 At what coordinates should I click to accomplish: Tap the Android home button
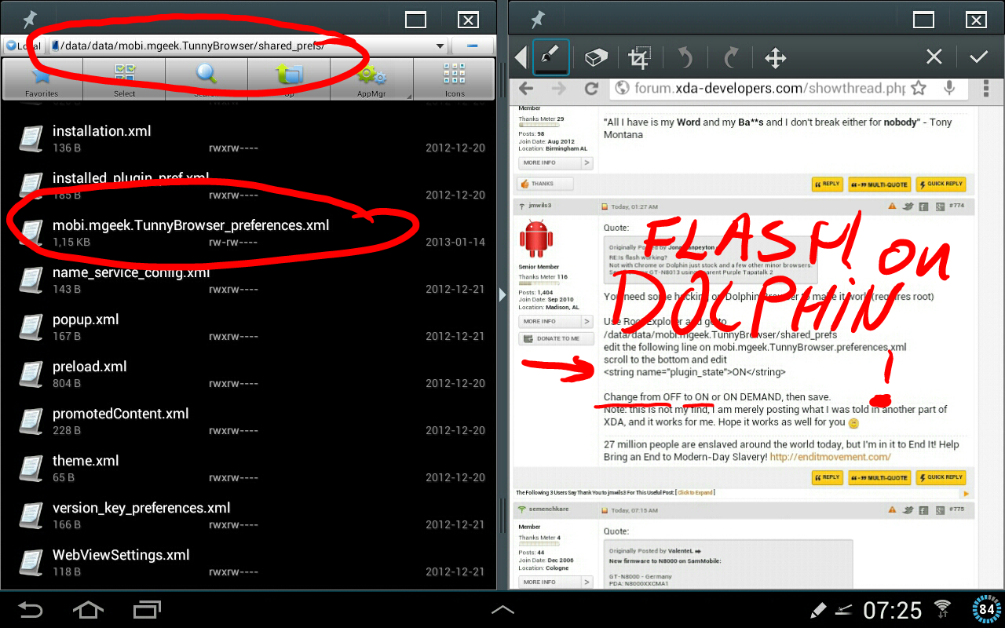(x=88, y=609)
